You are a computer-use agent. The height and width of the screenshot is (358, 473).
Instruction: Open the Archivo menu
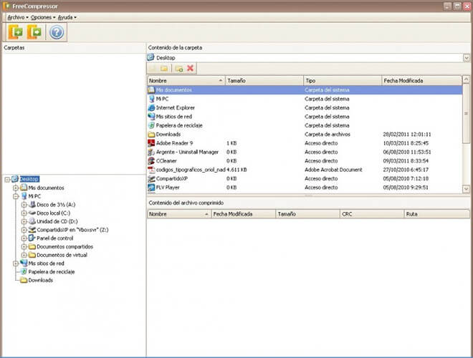(x=17, y=17)
